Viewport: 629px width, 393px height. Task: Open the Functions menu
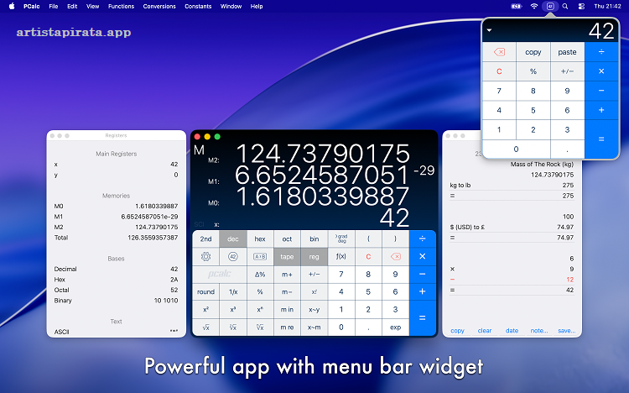click(121, 6)
